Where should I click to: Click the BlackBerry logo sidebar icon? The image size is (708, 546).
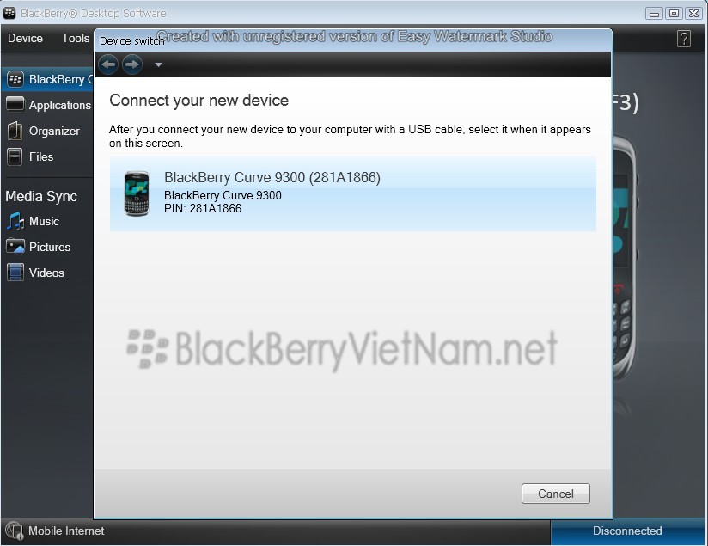(x=15, y=80)
